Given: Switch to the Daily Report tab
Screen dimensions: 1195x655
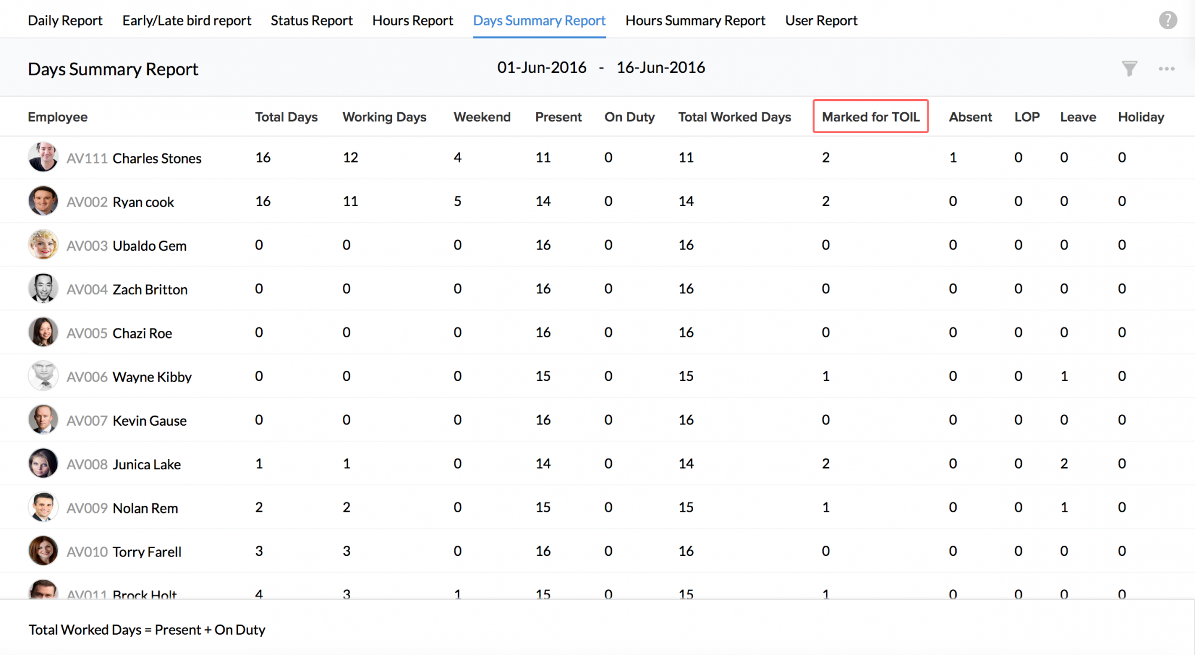Looking at the screenshot, I should click(65, 20).
